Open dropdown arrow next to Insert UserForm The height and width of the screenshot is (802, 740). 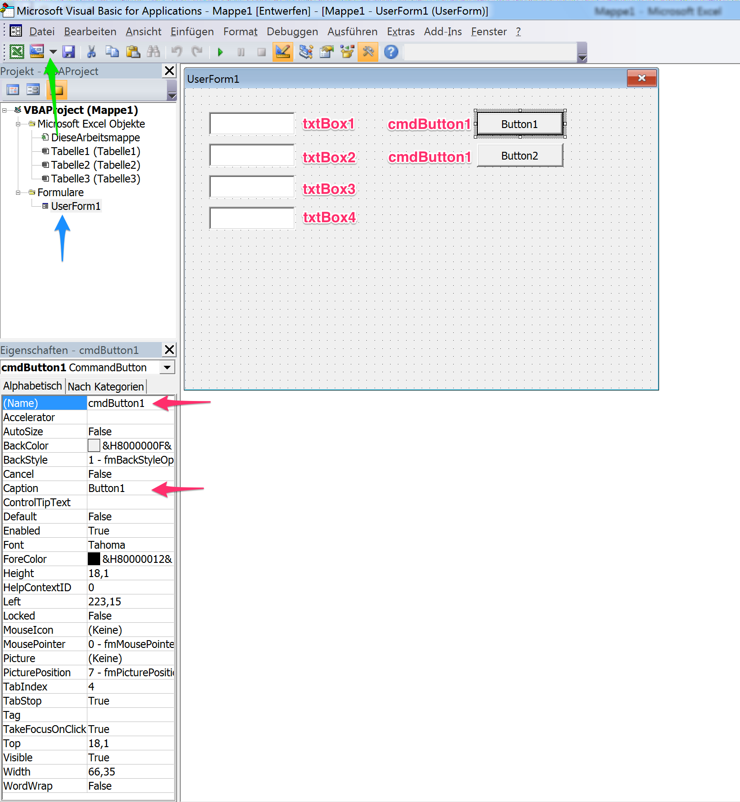[x=53, y=52]
